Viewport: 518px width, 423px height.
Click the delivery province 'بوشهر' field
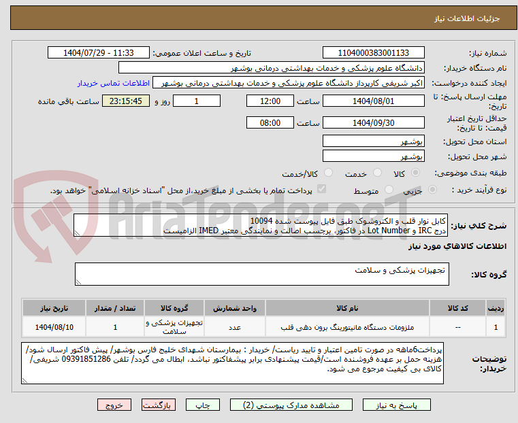[373, 141]
